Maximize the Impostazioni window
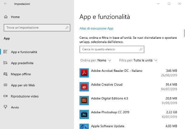Screen dimensions: 185x129 [x=169, y=4]
